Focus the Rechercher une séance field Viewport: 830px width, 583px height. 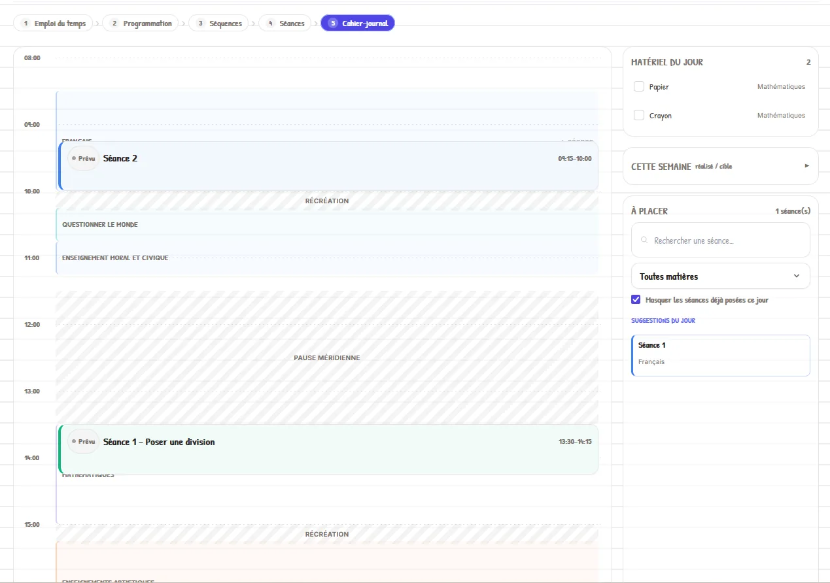pos(720,240)
